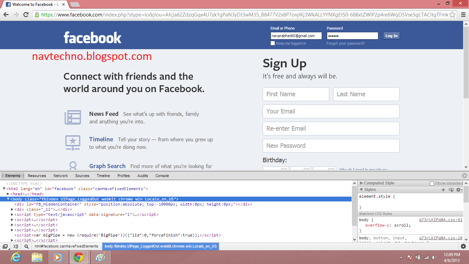Expand the head element node

click(8, 194)
